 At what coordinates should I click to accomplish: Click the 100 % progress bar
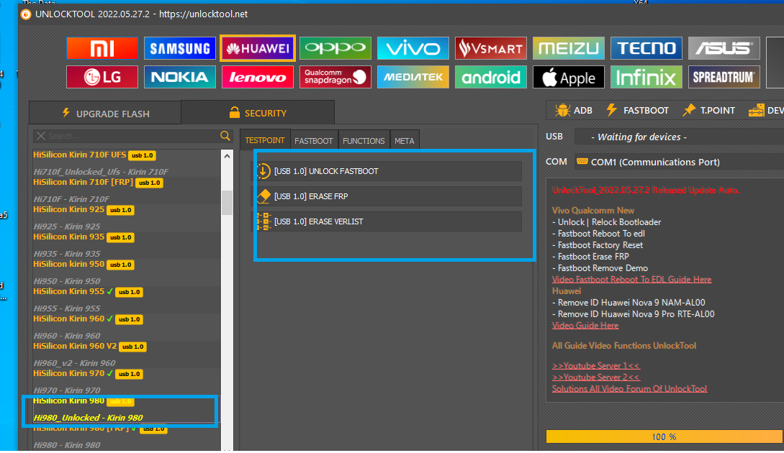point(664,436)
